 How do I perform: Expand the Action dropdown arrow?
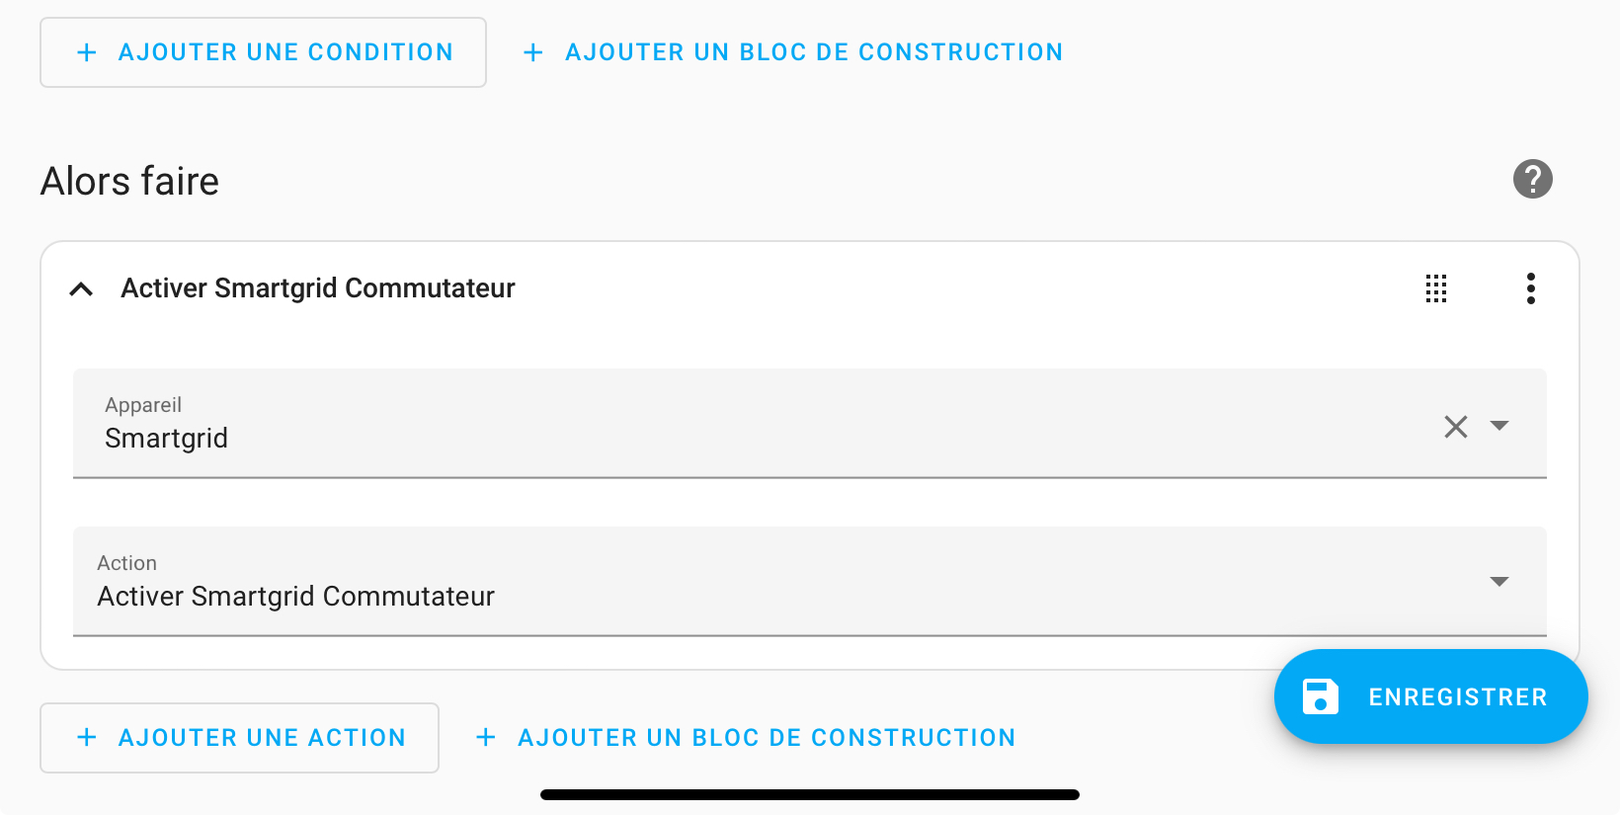click(1499, 581)
